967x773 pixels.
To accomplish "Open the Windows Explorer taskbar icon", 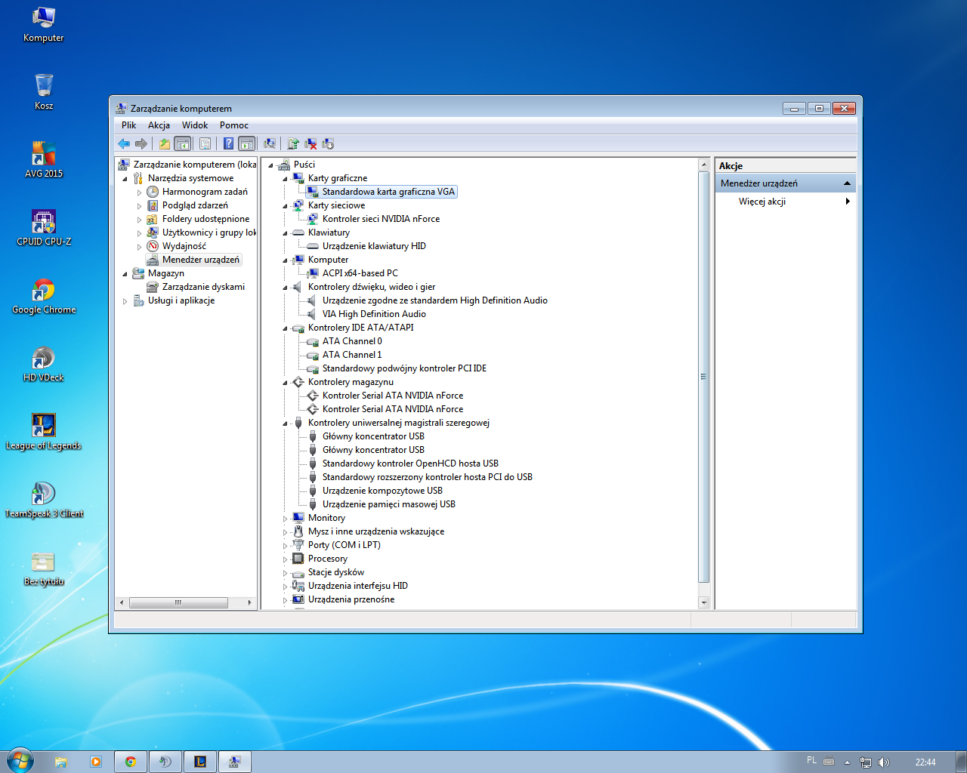I will click(x=61, y=762).
